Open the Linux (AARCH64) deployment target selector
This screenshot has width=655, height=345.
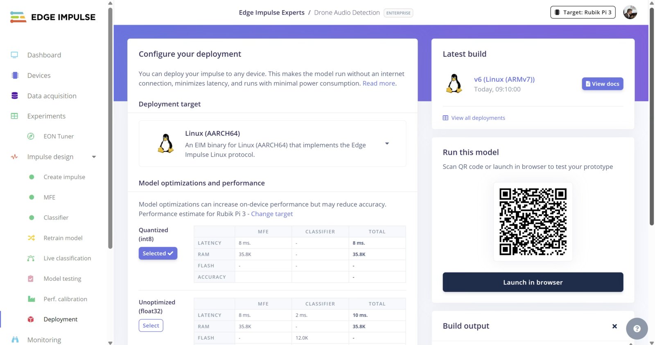[272, 143]
